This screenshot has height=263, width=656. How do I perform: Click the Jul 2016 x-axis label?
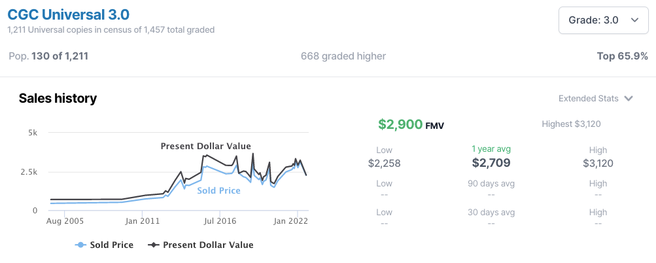pos(220,220)
